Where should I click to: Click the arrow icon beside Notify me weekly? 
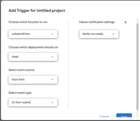coord(113,34)
